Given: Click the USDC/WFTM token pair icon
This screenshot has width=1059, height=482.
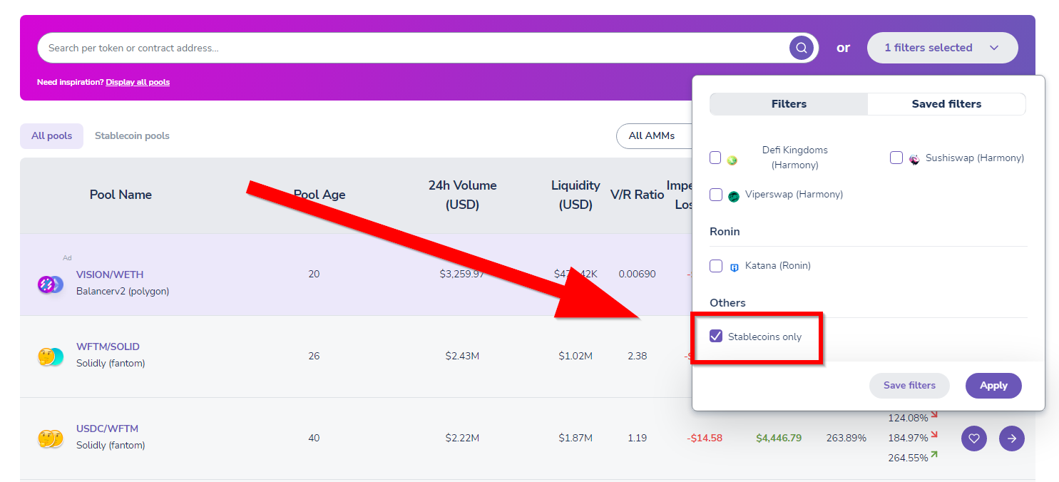Looking at the screenshot, I should 51,439.
